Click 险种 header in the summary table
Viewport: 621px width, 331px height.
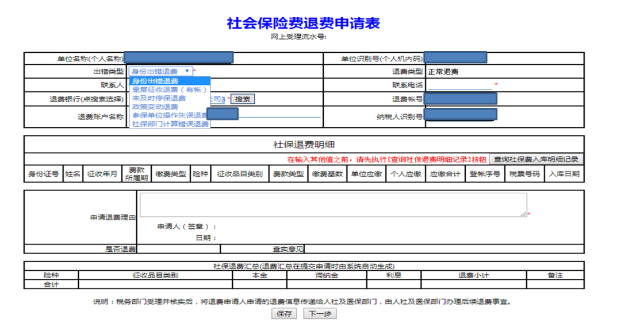coord(51,275)
